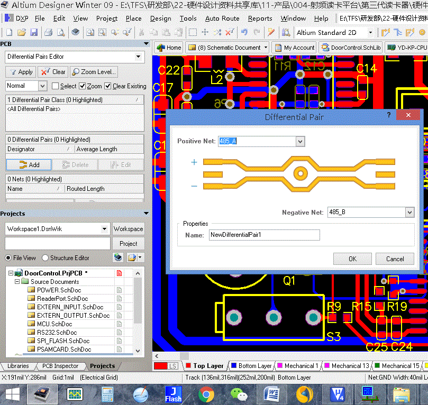Open Flash from the taskbar
The width and height of the screenshot is (428, 405).
(x=173, y=394)
